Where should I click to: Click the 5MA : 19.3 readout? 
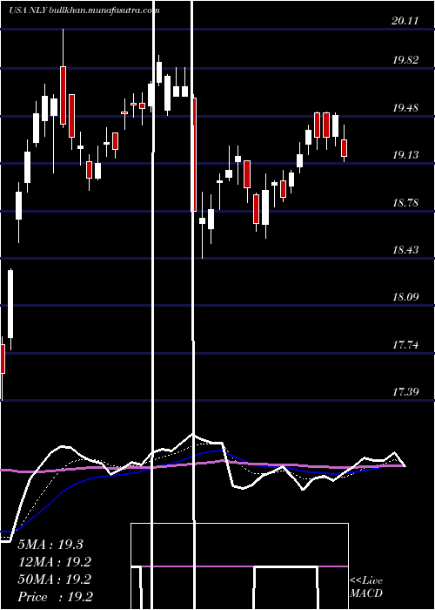point(50,545)
